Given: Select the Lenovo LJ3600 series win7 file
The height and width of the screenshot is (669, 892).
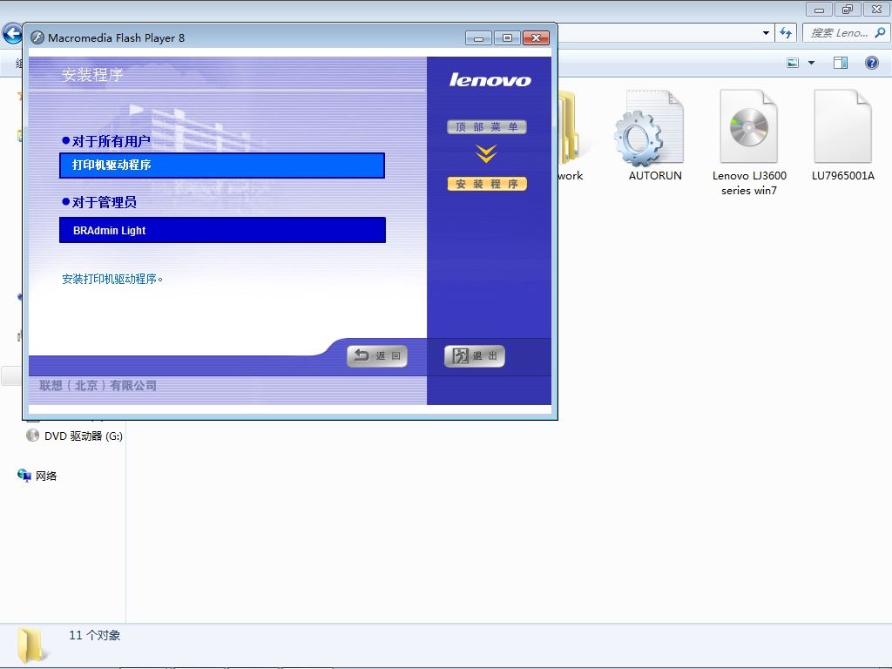Looking at the screenshot, I should pyautogui.click(x=749, y=144).
